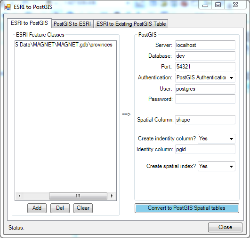Viewport: 250px width, 238px height.
Task: Click Convert to PostGIS Spatial tables
Action: 187,208
